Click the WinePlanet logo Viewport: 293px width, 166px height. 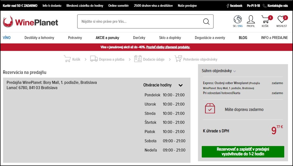tap(30, 22)
